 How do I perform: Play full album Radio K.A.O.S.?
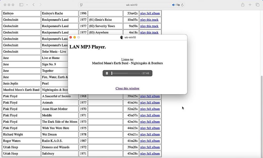150,141
